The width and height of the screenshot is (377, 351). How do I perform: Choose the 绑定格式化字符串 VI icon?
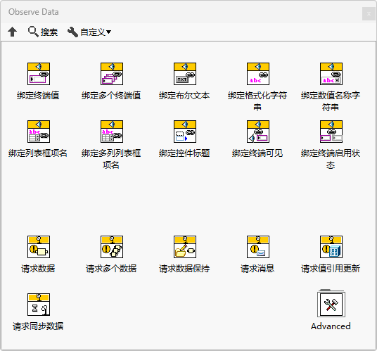pos(258,74)
